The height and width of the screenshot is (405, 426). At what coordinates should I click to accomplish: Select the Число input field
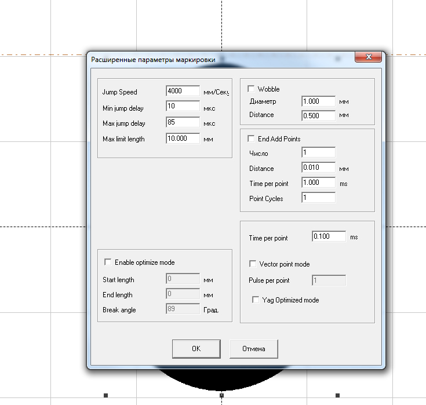tap(318, 153)
